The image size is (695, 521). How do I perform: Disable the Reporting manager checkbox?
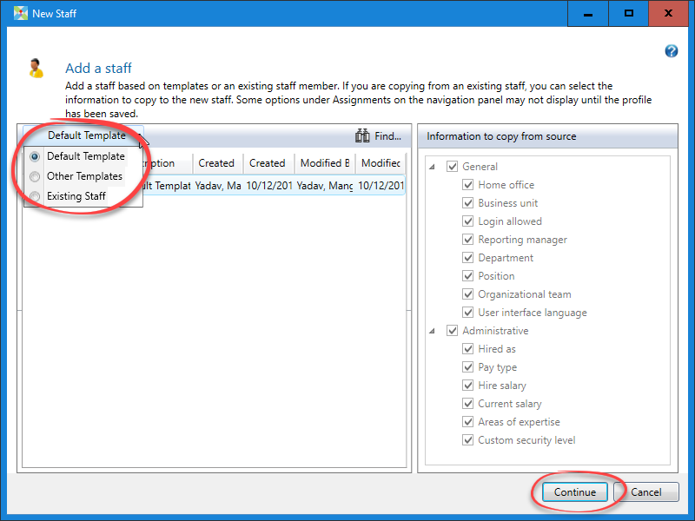(468, 240)
